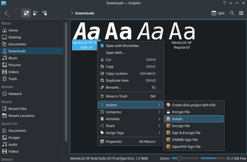Click Open with KFontView
Image resolution: width=247 pixels, height=162 pixels.
point(122,46)
